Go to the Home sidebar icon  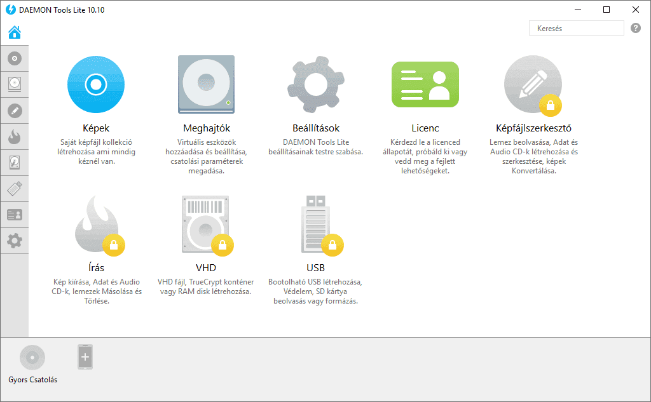click(15, 32)
